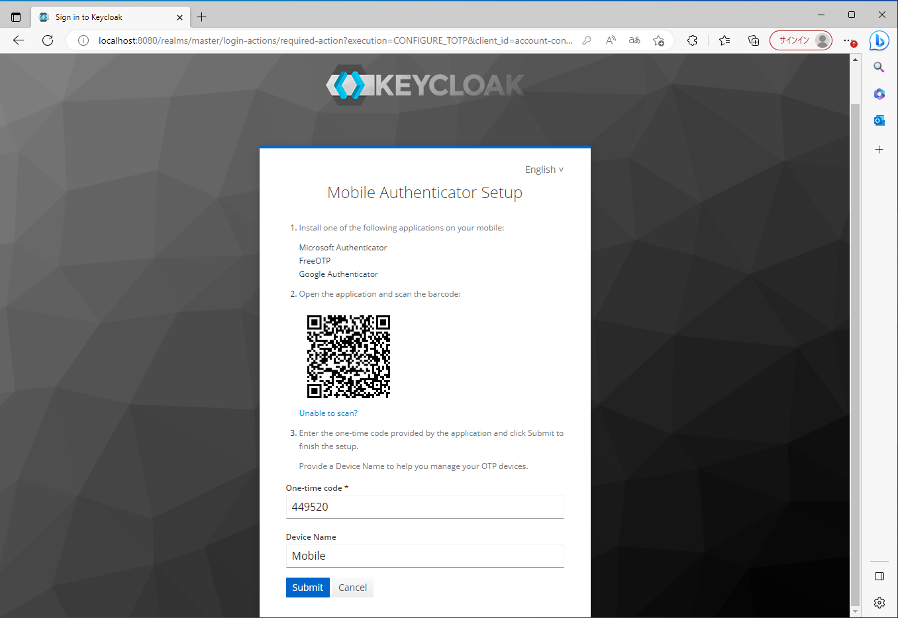This screenshot has height=618, width=898.
Task: Open the Collections panel
Action: pyautogui.click(x=754, y=40)
